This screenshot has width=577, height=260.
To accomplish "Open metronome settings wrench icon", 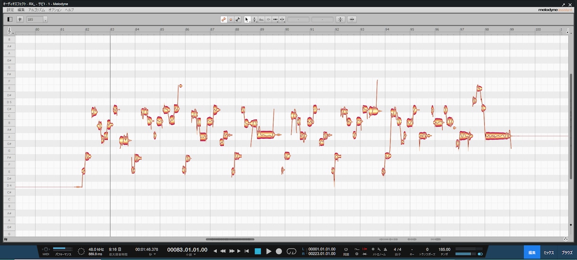I will point(379,249).
